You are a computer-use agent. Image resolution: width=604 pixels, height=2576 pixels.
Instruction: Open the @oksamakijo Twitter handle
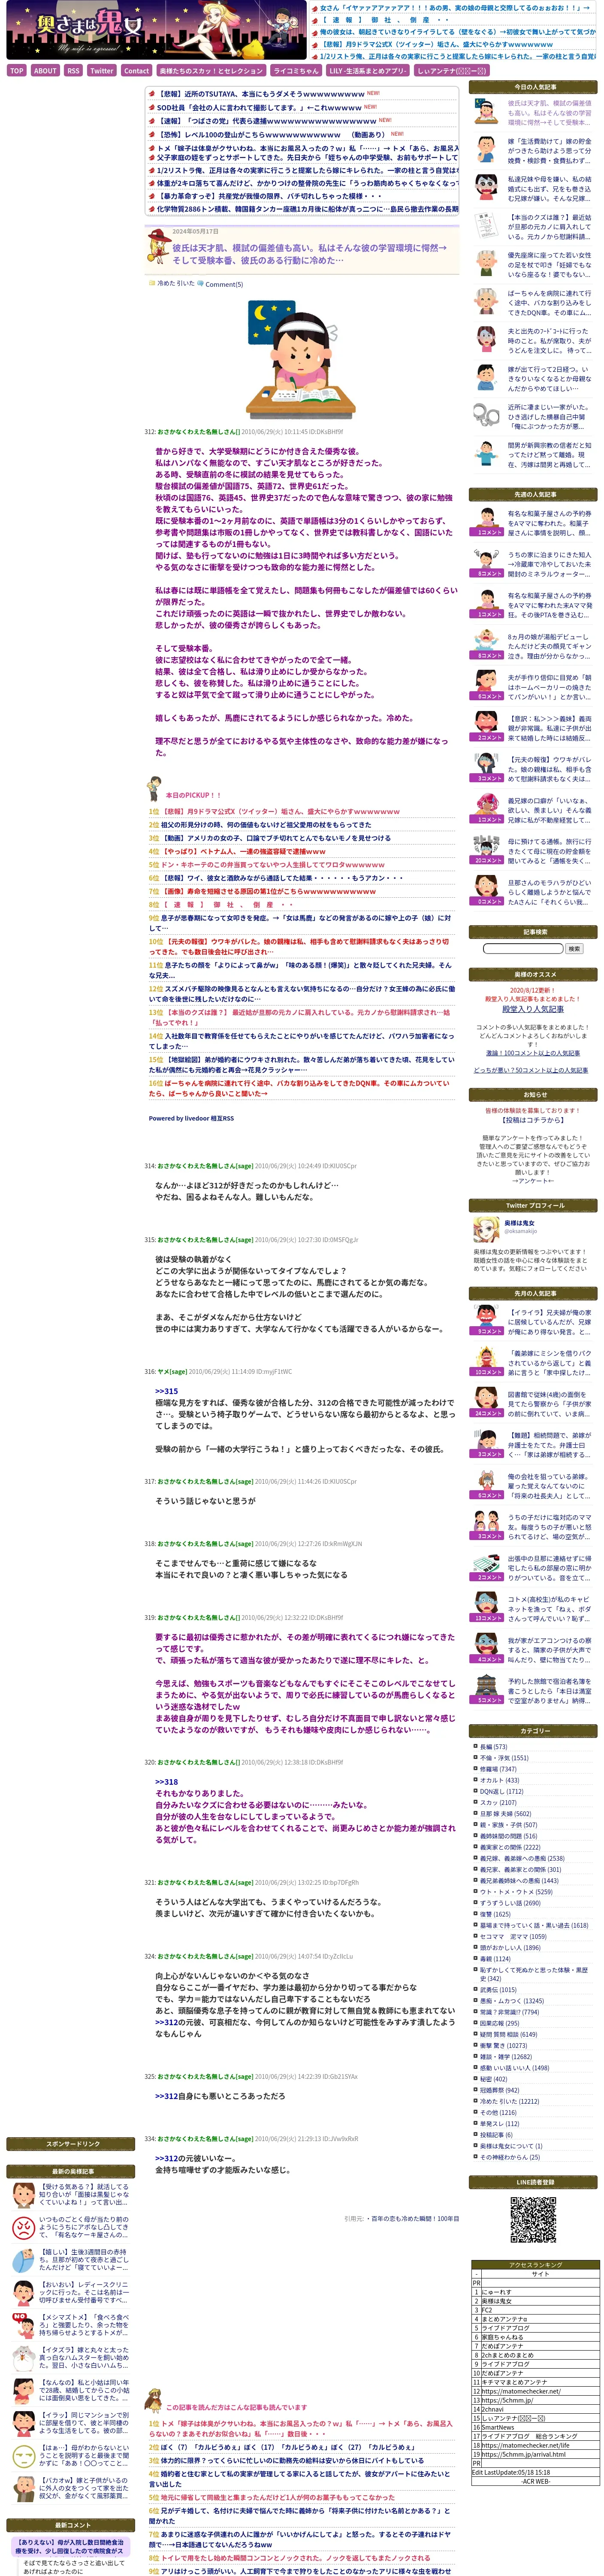click(x=520, y=1231)
